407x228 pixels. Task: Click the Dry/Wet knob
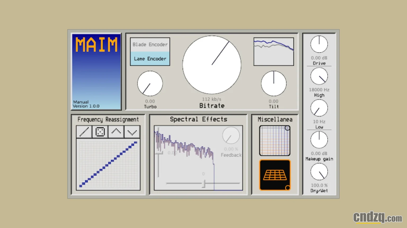[x=319, y=172]
